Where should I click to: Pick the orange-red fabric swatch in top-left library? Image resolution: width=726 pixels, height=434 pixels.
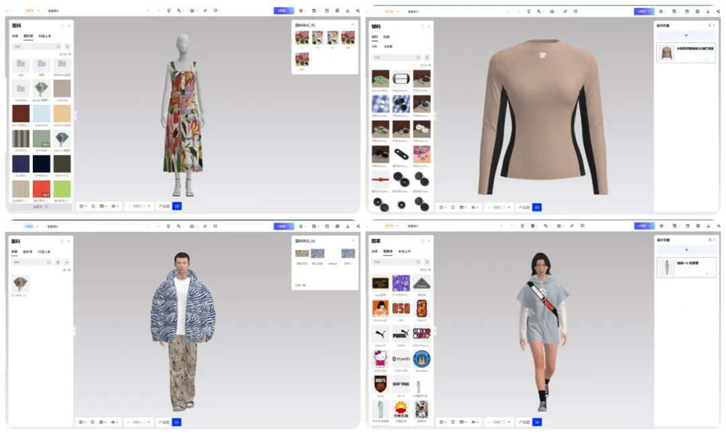[x=42, y=189]
